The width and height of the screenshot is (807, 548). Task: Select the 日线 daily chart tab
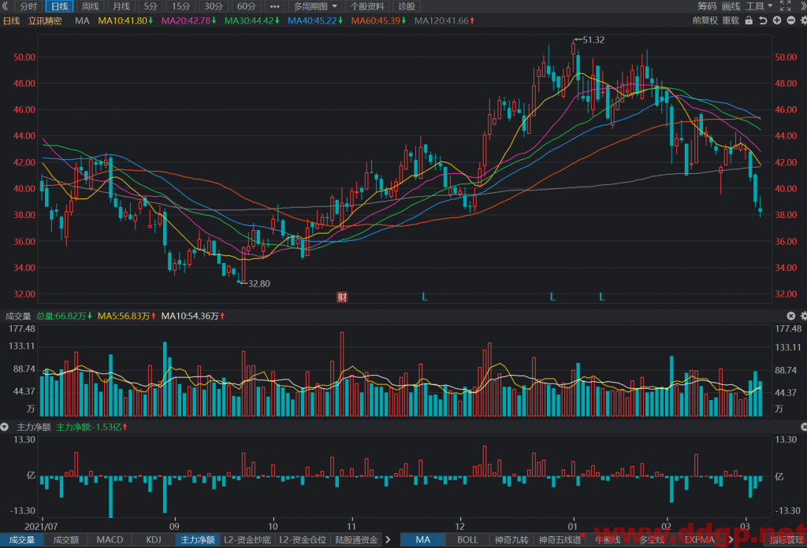coord(59,6)
